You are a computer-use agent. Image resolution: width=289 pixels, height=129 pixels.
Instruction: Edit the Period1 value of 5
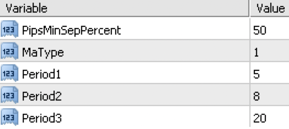[x=256, y=74]
